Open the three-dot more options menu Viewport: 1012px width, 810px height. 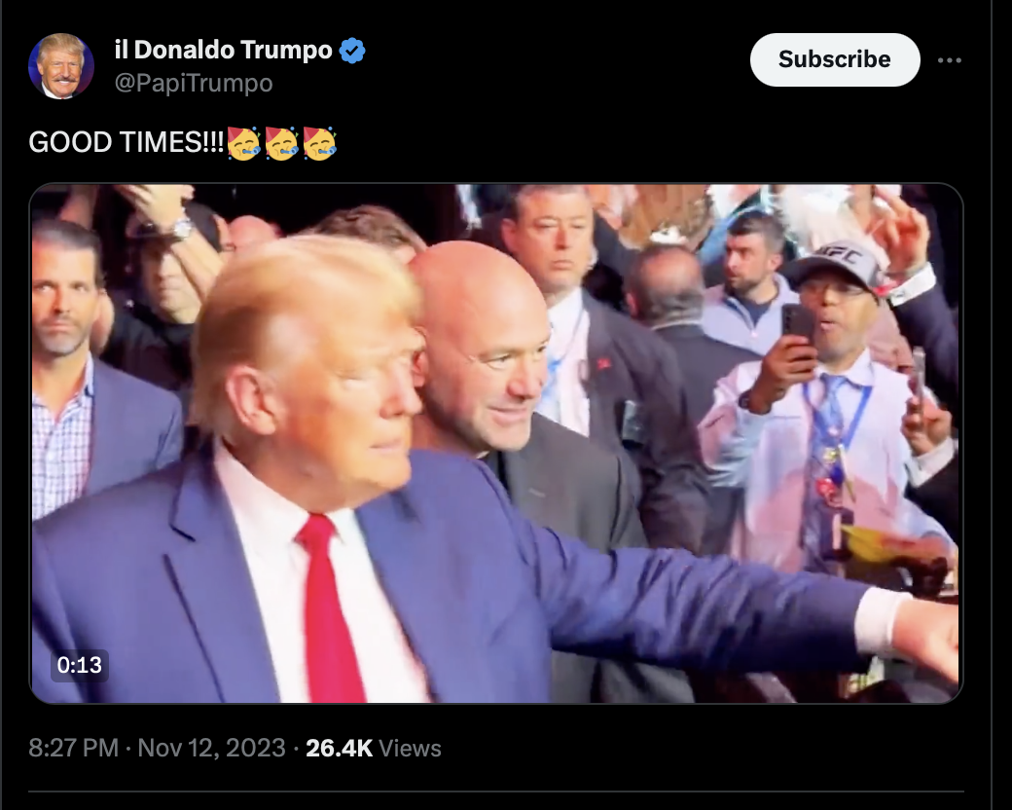pyautogui.click(x=950, y=60)
